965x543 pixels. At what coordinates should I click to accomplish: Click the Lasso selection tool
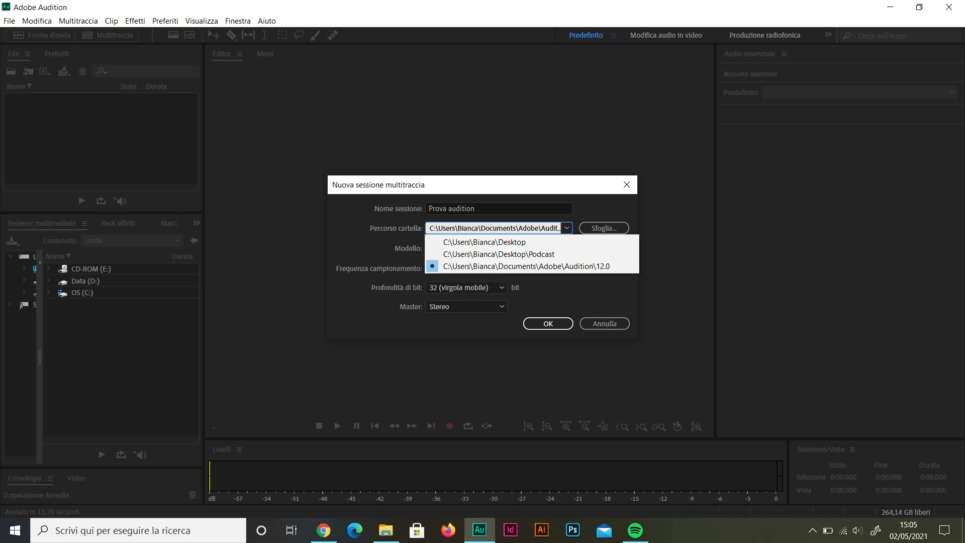tap(299, 35)
